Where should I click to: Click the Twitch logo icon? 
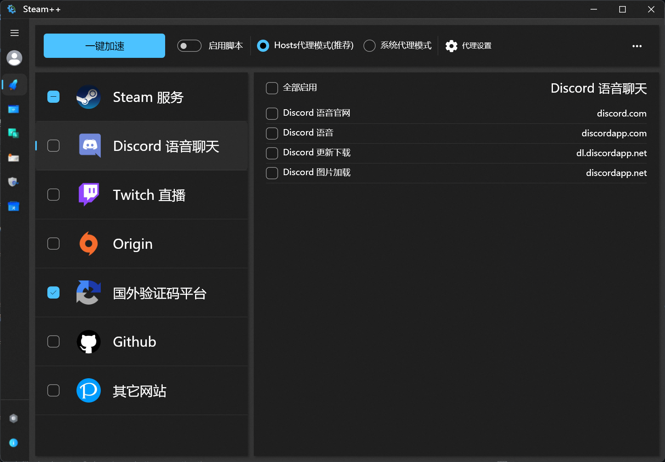coord(89,195)
